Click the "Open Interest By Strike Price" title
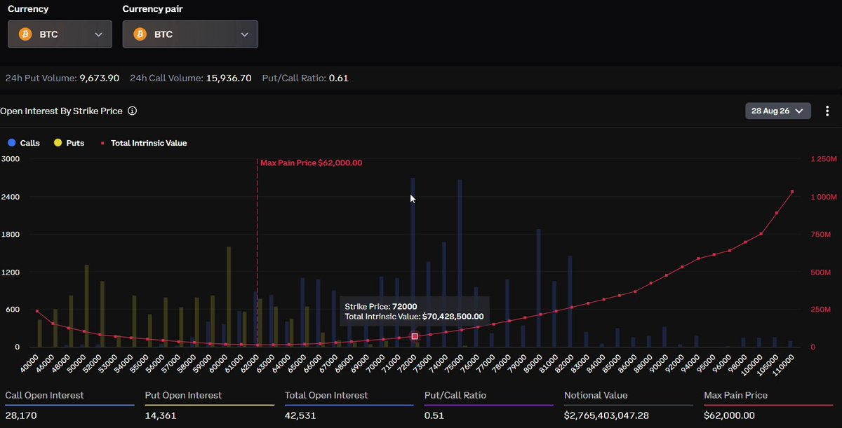The image size is (842, 428). pyautogui.click(x=61, y=111)
